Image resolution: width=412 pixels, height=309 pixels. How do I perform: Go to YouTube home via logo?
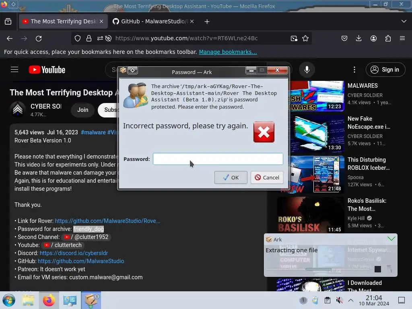[47, 70]
